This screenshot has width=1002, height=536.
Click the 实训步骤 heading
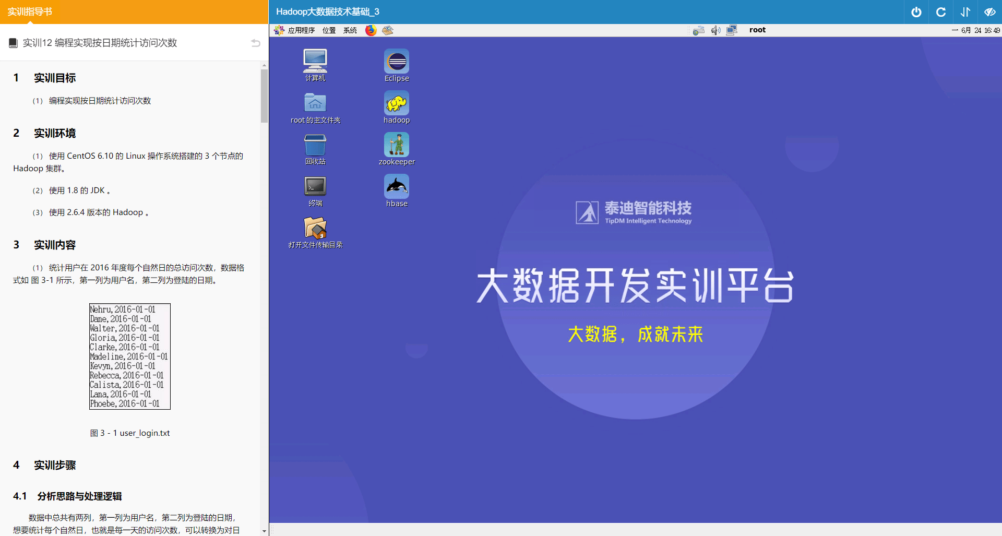(55, 465)
